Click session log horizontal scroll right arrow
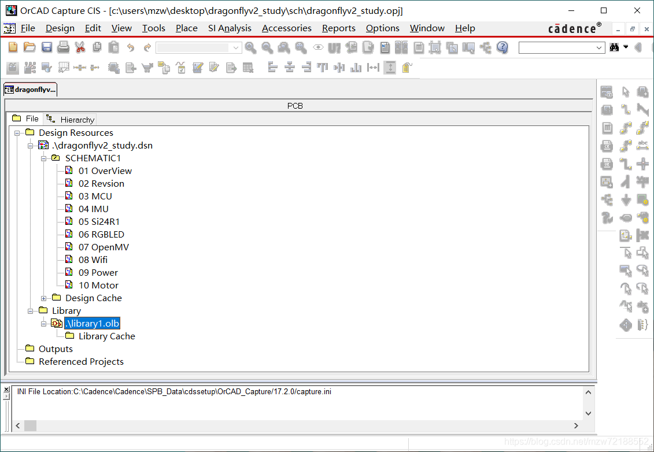This screenshot has height=452, width=654. (576, 426)
